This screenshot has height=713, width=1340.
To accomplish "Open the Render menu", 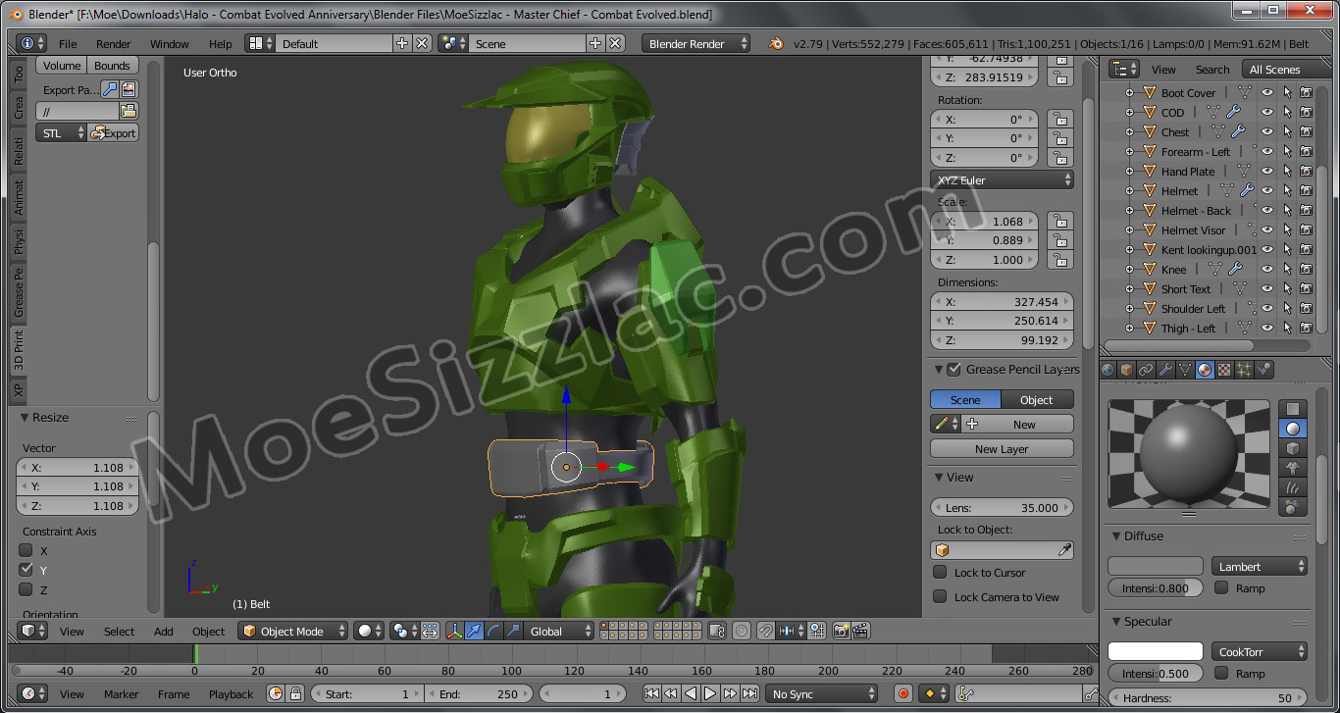I will [113, 44].
